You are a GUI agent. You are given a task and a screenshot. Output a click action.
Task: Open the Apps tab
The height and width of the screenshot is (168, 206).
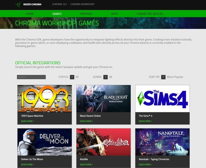(115, 14)
